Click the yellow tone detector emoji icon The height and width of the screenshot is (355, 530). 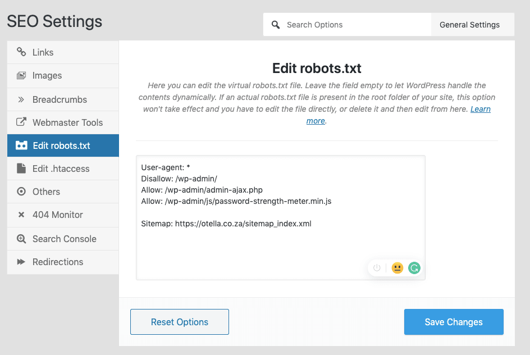(x=397, y=268)
